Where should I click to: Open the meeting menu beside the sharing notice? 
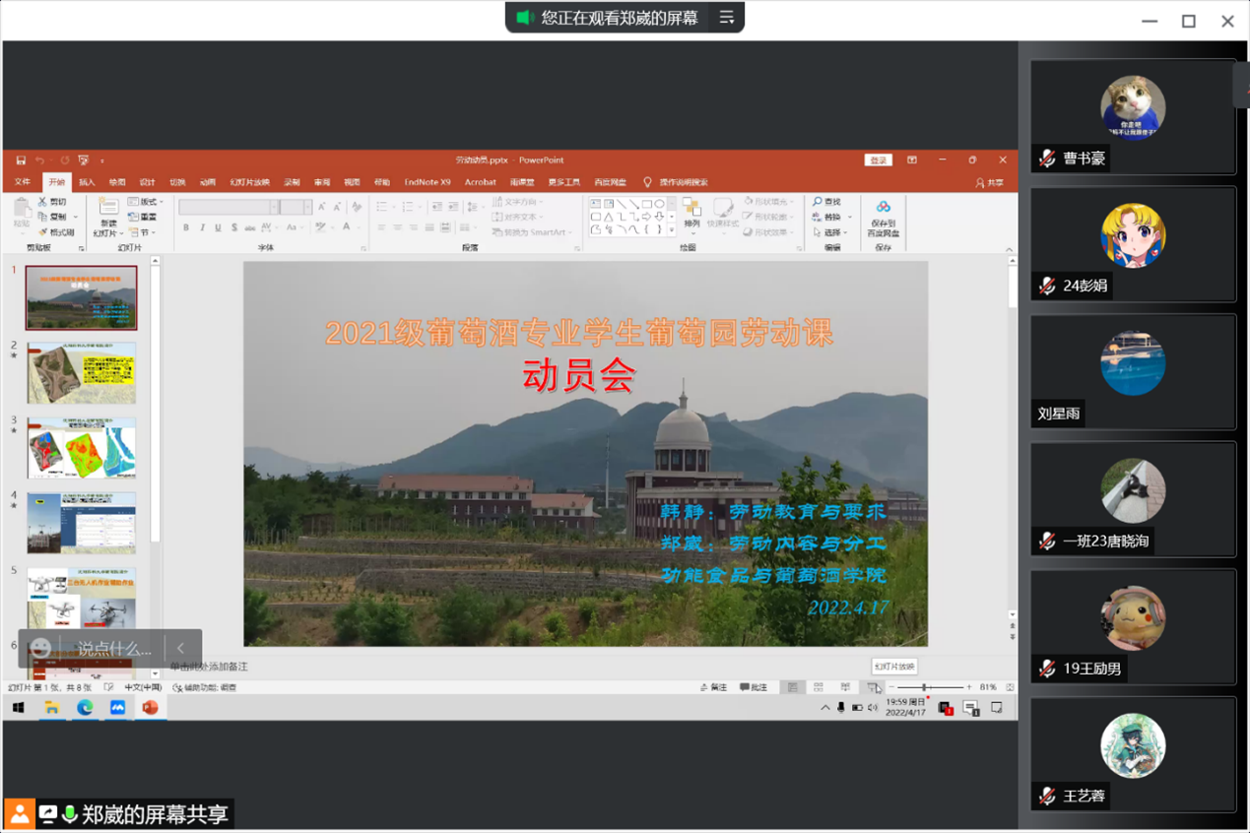(727, 18)
